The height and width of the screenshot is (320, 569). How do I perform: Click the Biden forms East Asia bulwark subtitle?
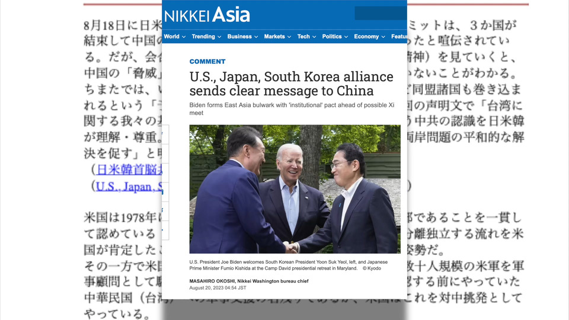coord(292,109)
